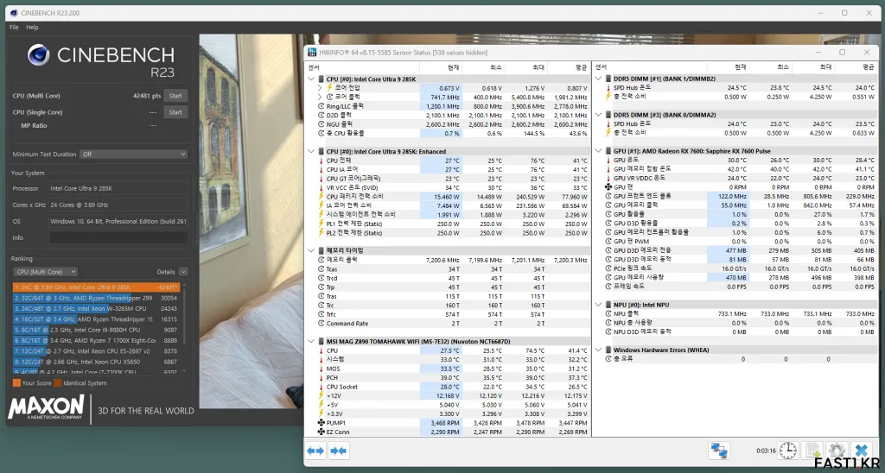Click the log file with plus icon in HWiNFO
This screenshot has width=885, height=473.
click(x=812, y=451)
